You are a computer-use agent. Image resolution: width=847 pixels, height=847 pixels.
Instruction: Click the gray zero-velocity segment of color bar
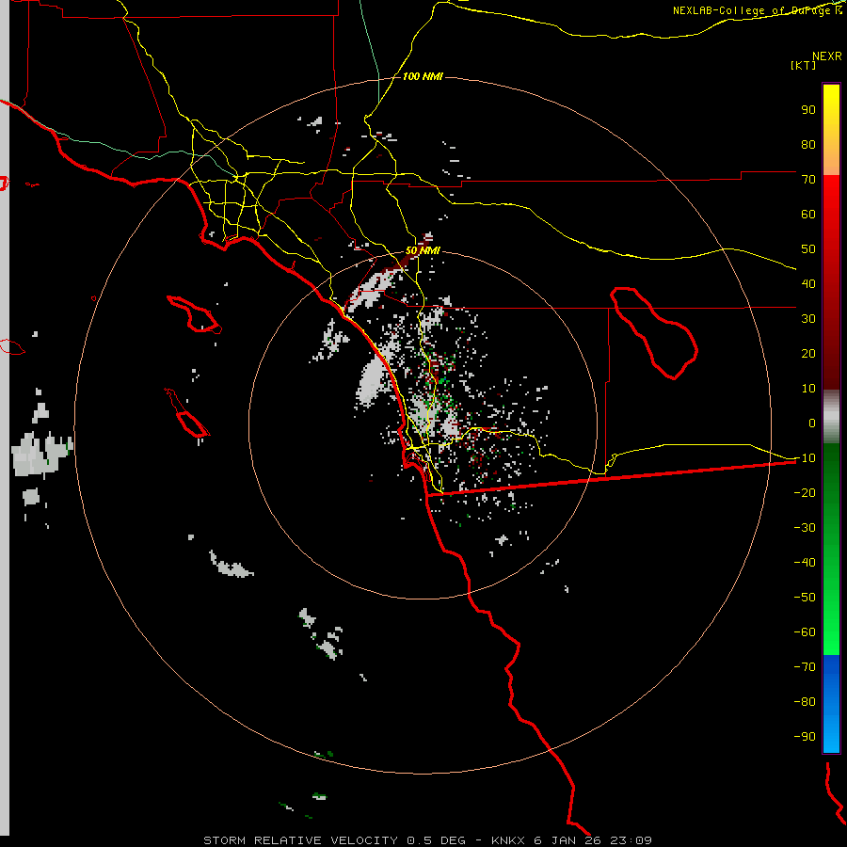pos(831,417)
